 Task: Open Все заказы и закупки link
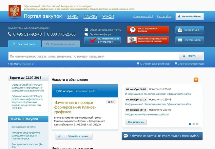[24, 127]
